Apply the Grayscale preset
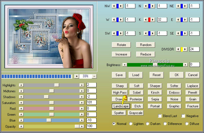The width and height of the screenshot is (204, 133). (136, 113)
